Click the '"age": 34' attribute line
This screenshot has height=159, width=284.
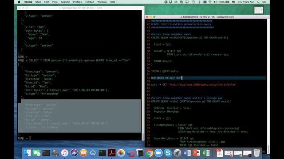[35, 38]
